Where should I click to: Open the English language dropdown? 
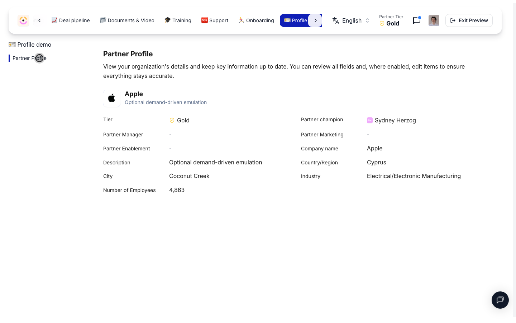coord(351,20)
